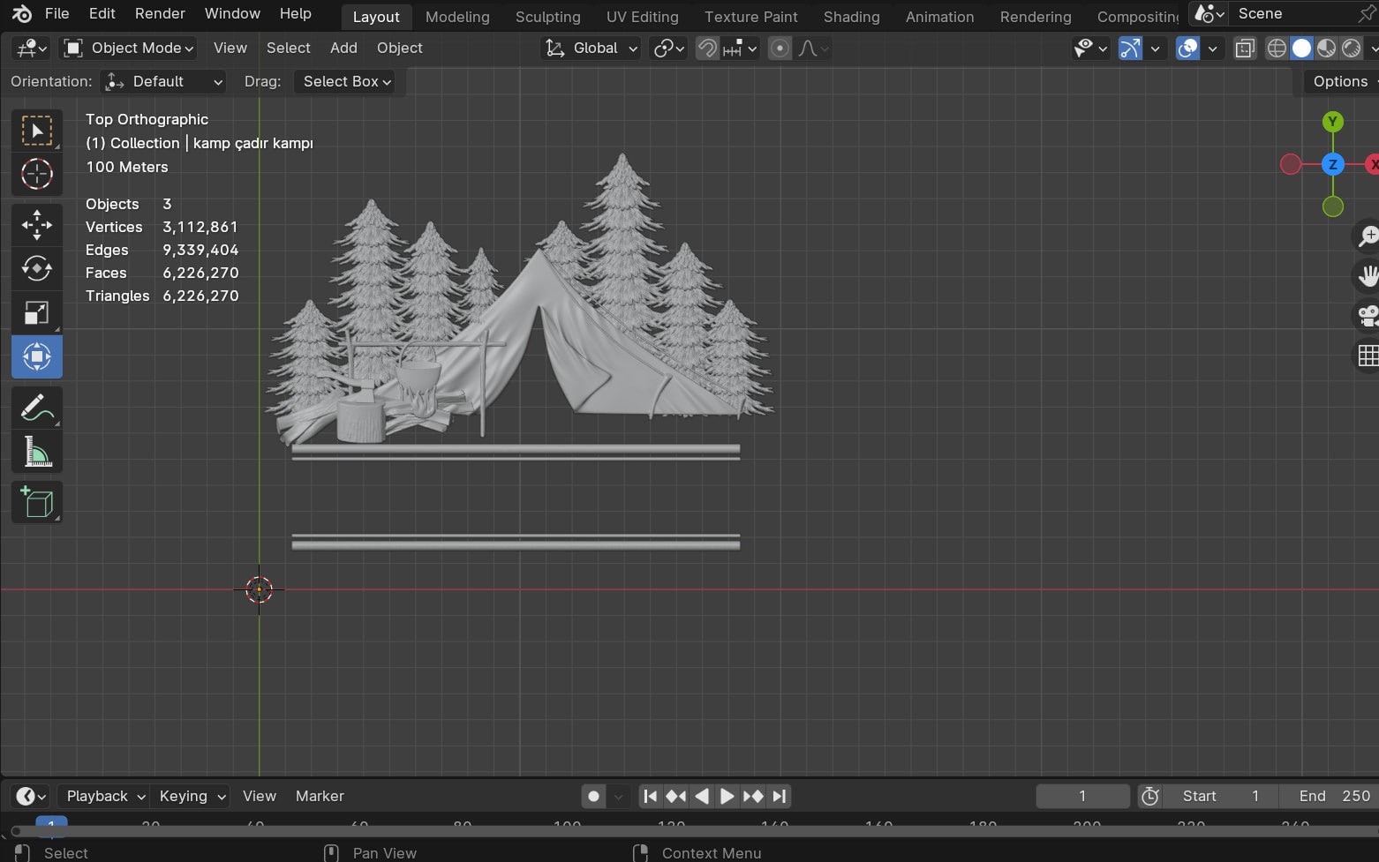Jump to last frame with the end button
Image resolution: width=1379 pixels, height=862 pixels.
780,795
